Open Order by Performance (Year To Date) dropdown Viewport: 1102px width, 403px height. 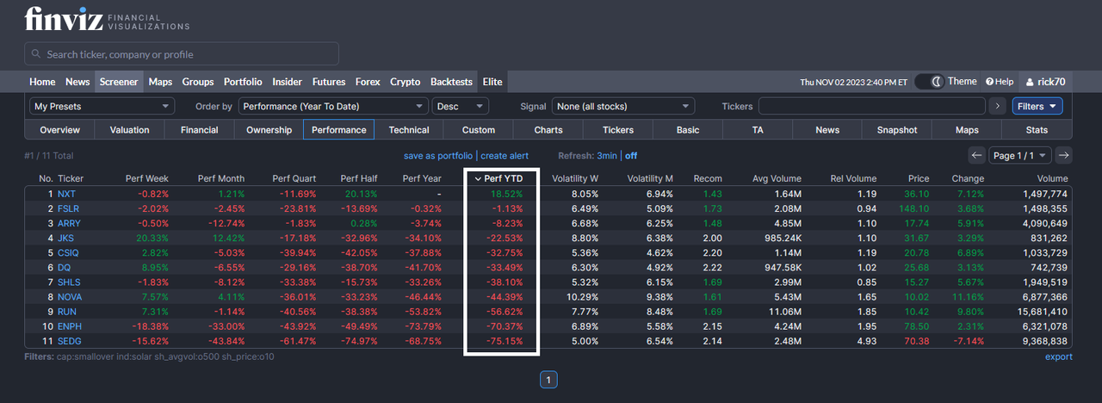pyautogui.click(x=333, y=106)
